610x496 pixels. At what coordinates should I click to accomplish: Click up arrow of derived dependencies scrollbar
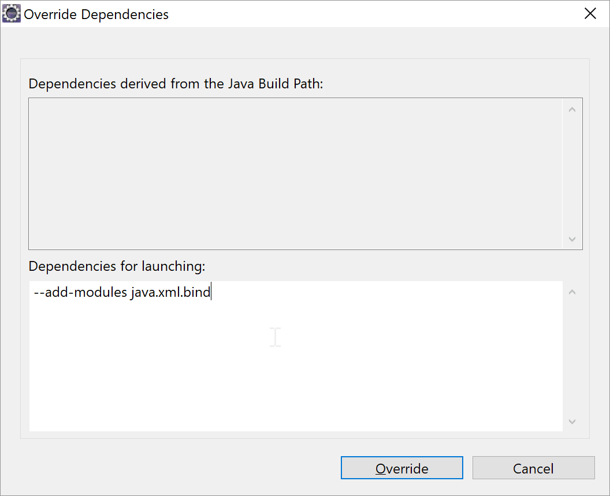coord(572,110)
